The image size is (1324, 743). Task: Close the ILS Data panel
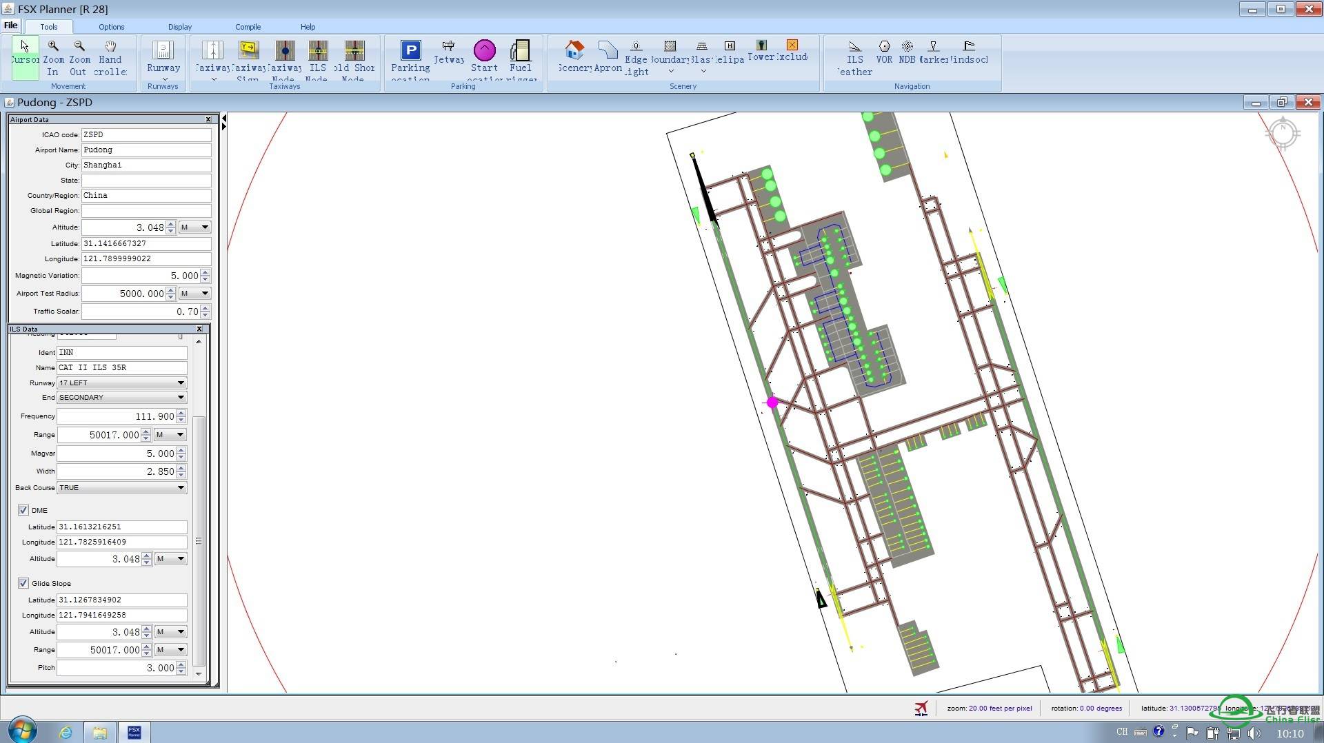[199, 329]
